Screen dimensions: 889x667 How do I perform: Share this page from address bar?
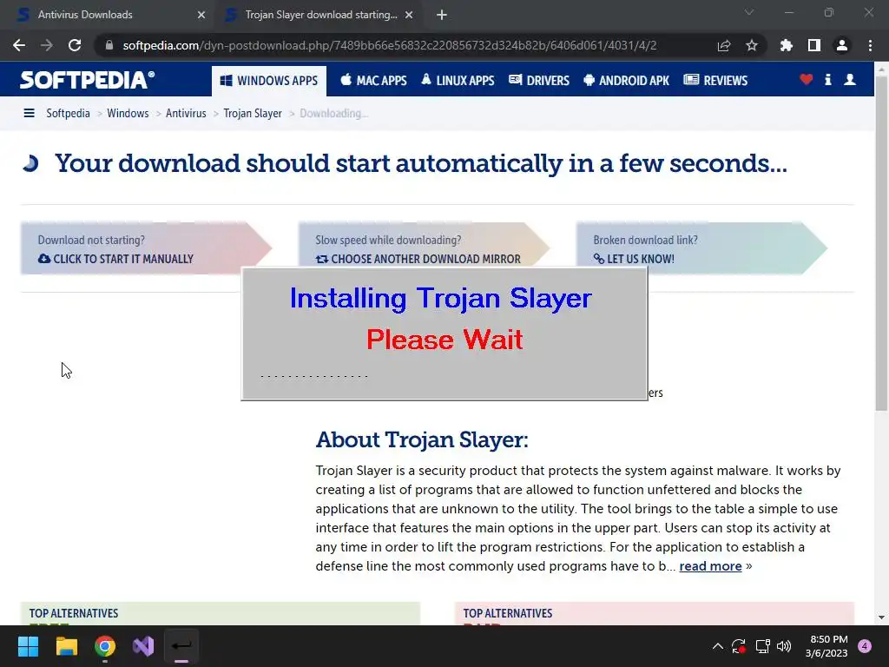click(x=724, y=45)
